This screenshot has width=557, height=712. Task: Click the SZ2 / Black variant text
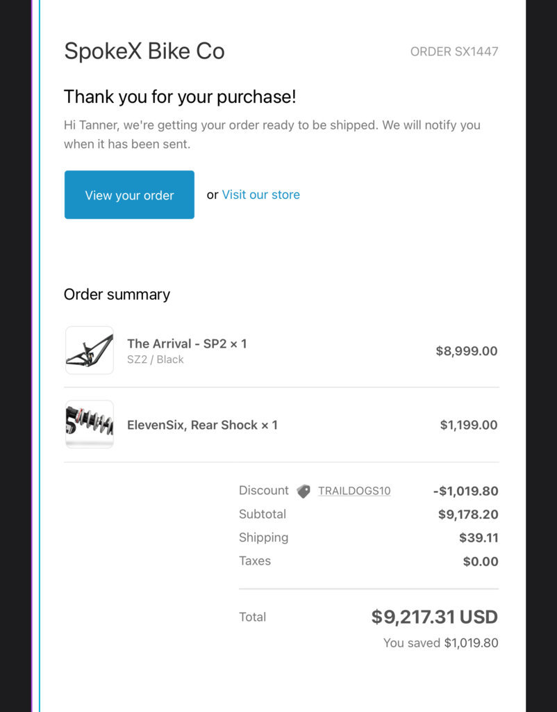[155, 359]
